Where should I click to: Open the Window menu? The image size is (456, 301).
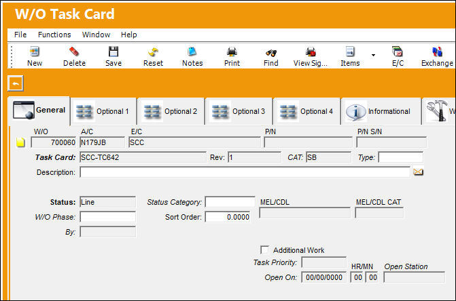click(97, 35)
